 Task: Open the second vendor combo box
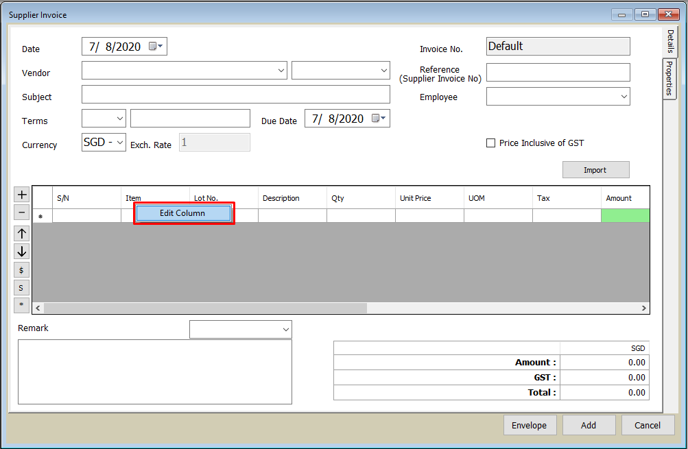[x=340, y=70]
